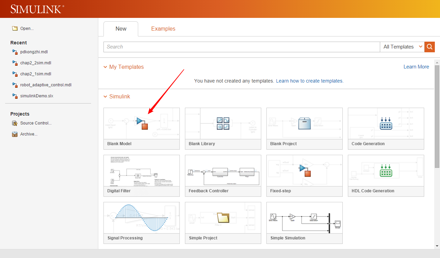Image resolution: width=440 pixels, height=258 pixels.
Task: Open the All Templates filter dropdown
Action: coord(402,47)
